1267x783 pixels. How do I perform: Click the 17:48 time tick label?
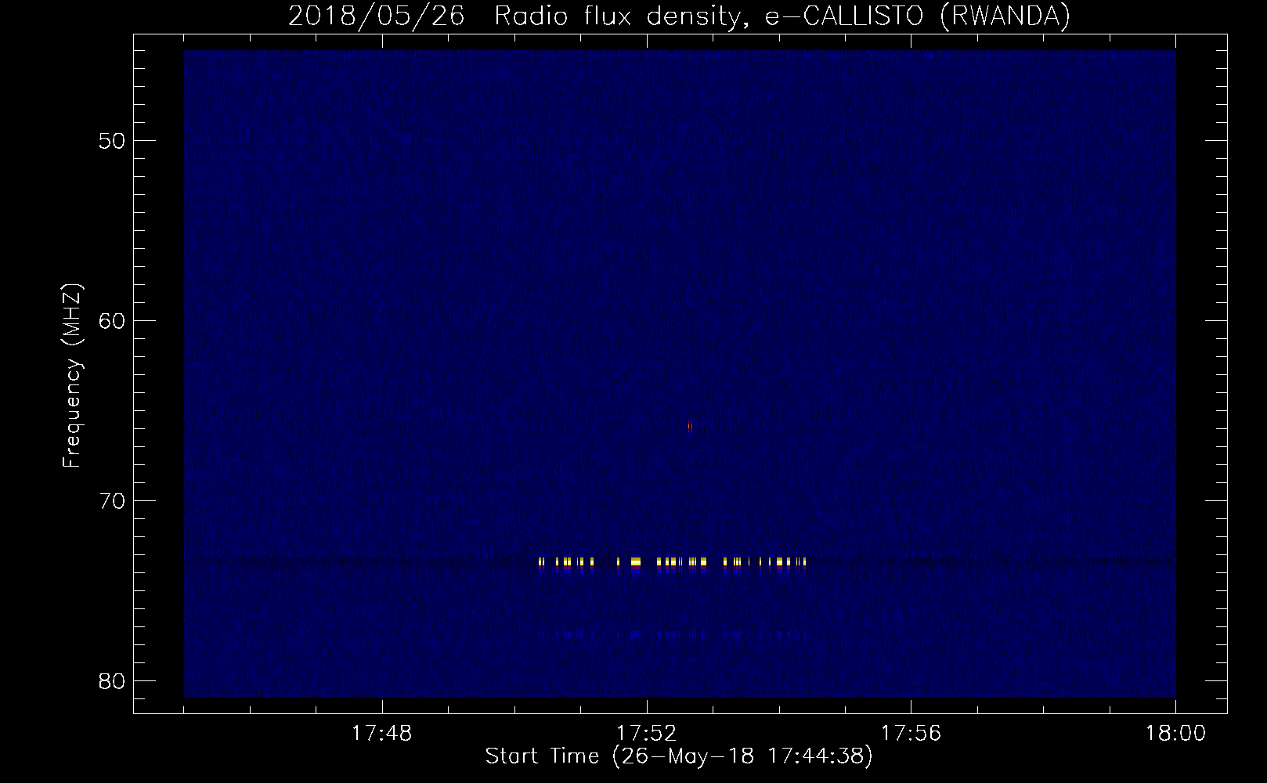pos(382,734)
